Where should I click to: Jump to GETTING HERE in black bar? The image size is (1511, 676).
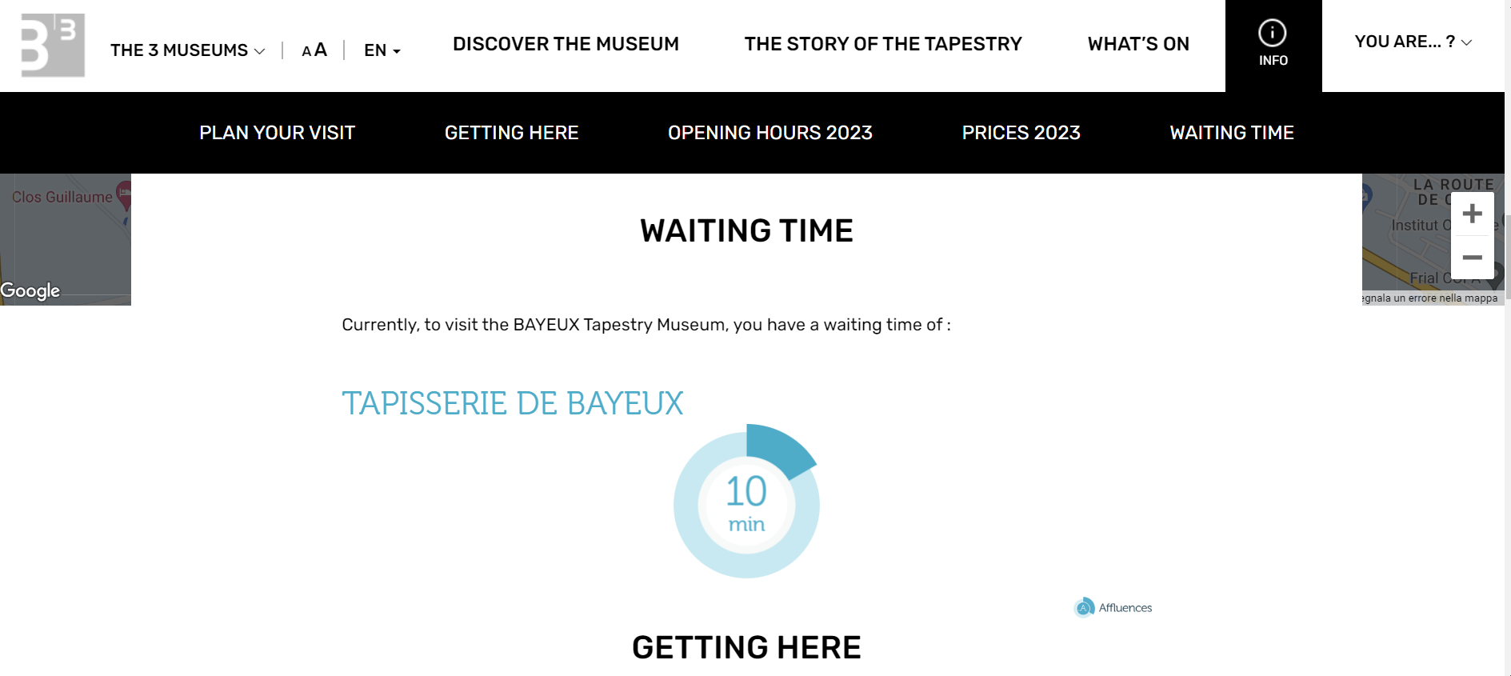point(512,133)
